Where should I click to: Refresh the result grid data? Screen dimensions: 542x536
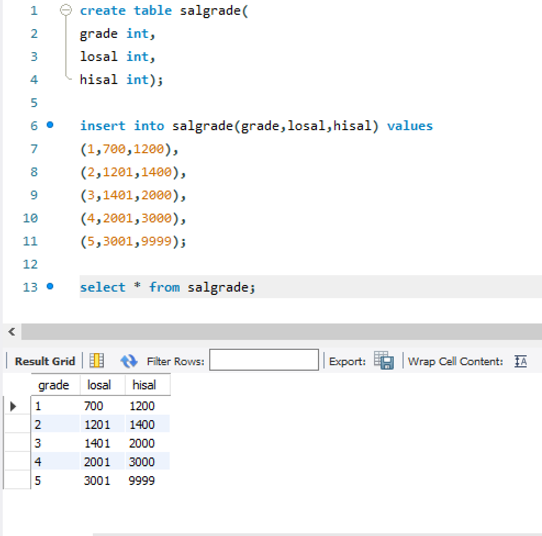click(128, 361)
